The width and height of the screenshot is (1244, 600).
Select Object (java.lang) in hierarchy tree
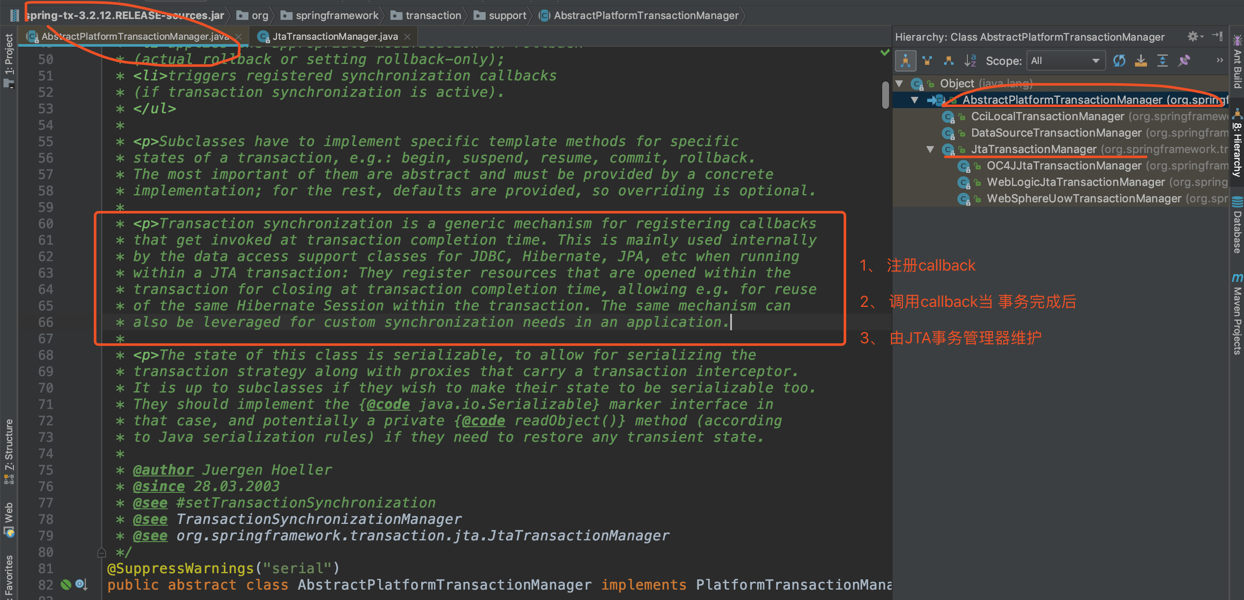coord(986,83)
